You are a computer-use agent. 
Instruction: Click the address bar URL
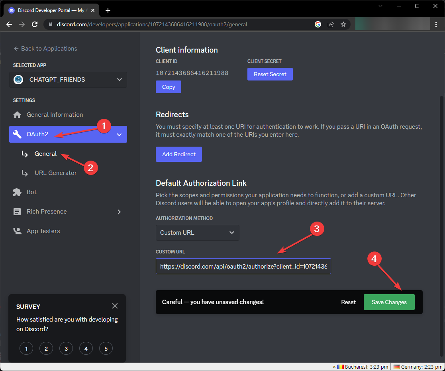(x=152, y=24)
